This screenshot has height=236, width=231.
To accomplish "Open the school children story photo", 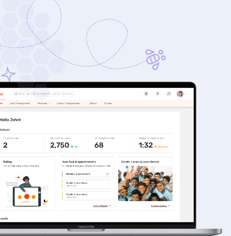I will pos(145,183).
